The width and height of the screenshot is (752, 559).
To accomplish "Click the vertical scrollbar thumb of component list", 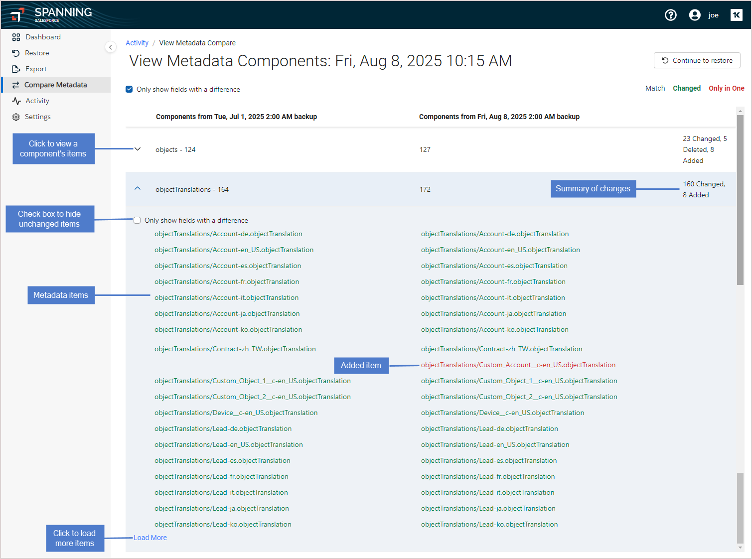I will 740,199.
